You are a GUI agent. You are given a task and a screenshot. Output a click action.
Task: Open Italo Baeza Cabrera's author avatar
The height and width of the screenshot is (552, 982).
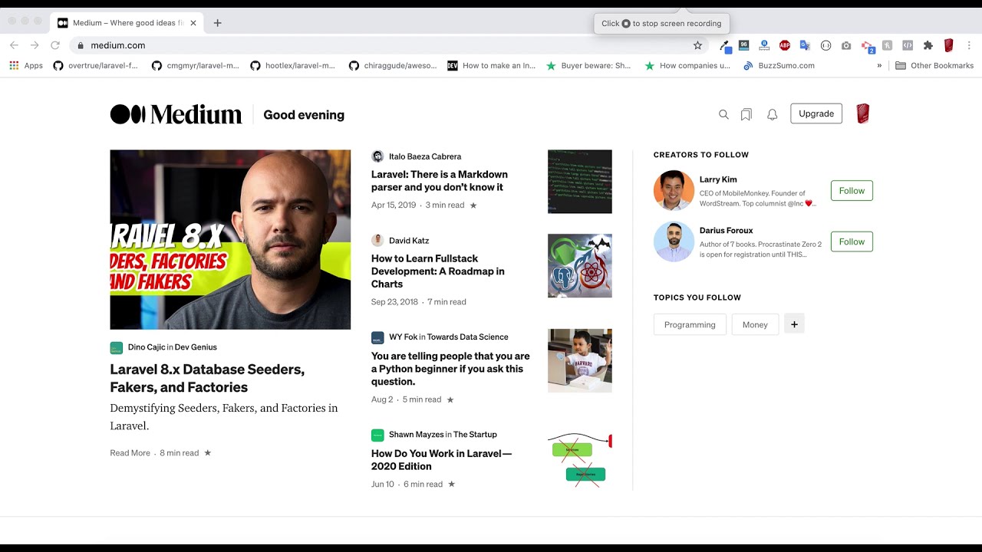click(x=377, y=156)
